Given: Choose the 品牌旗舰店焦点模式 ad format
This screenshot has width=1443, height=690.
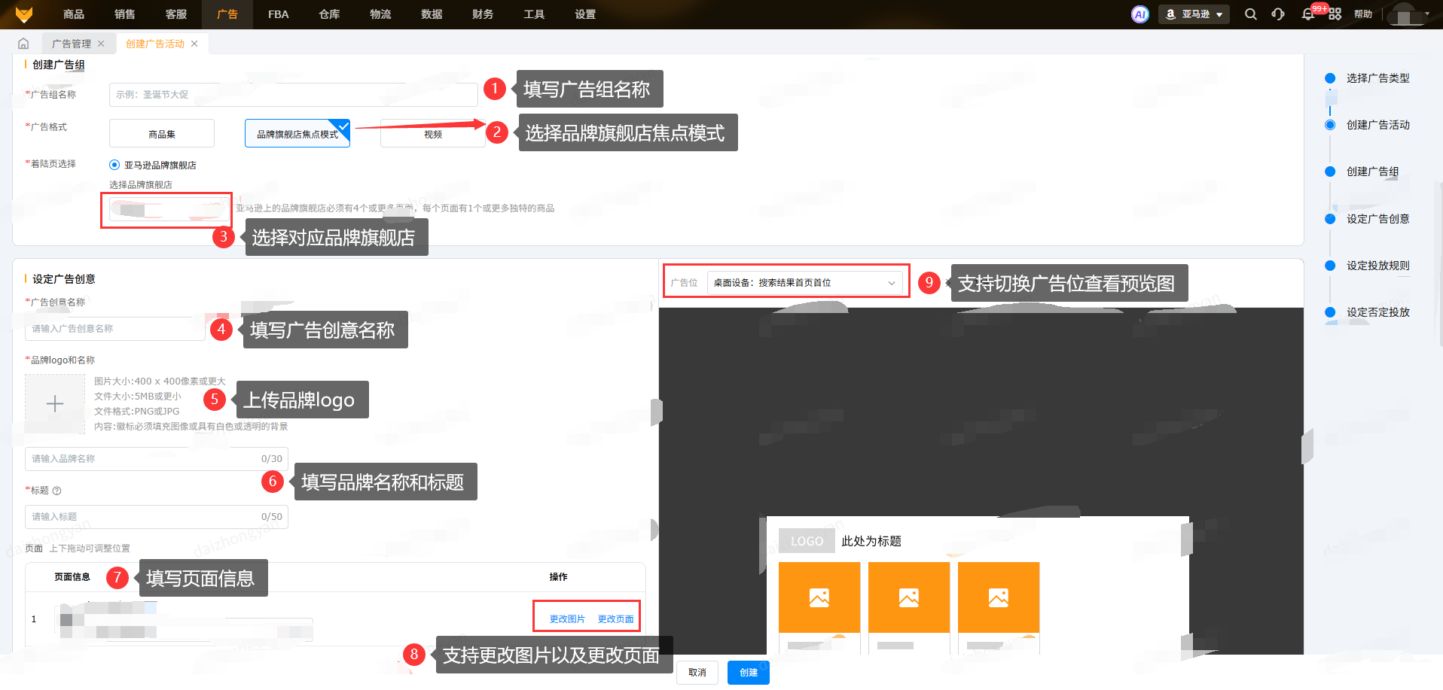Looking at the screenshot, I should click(x=297, y=134).
